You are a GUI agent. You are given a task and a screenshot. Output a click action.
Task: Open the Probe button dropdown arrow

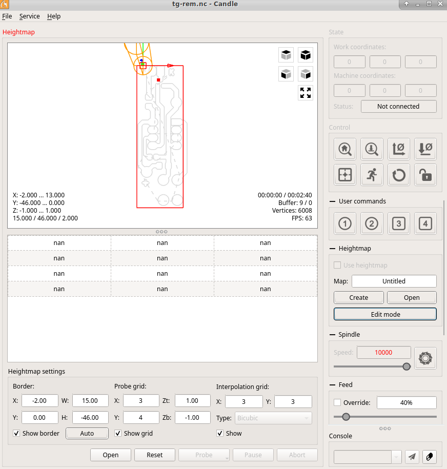[x=227, y=458]
